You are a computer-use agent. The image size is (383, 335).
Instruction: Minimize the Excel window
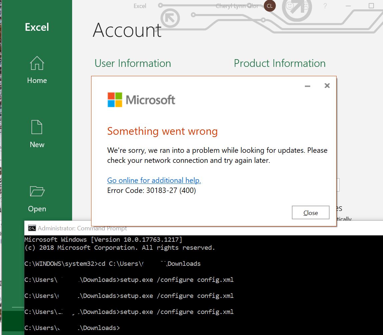(348, 6)
